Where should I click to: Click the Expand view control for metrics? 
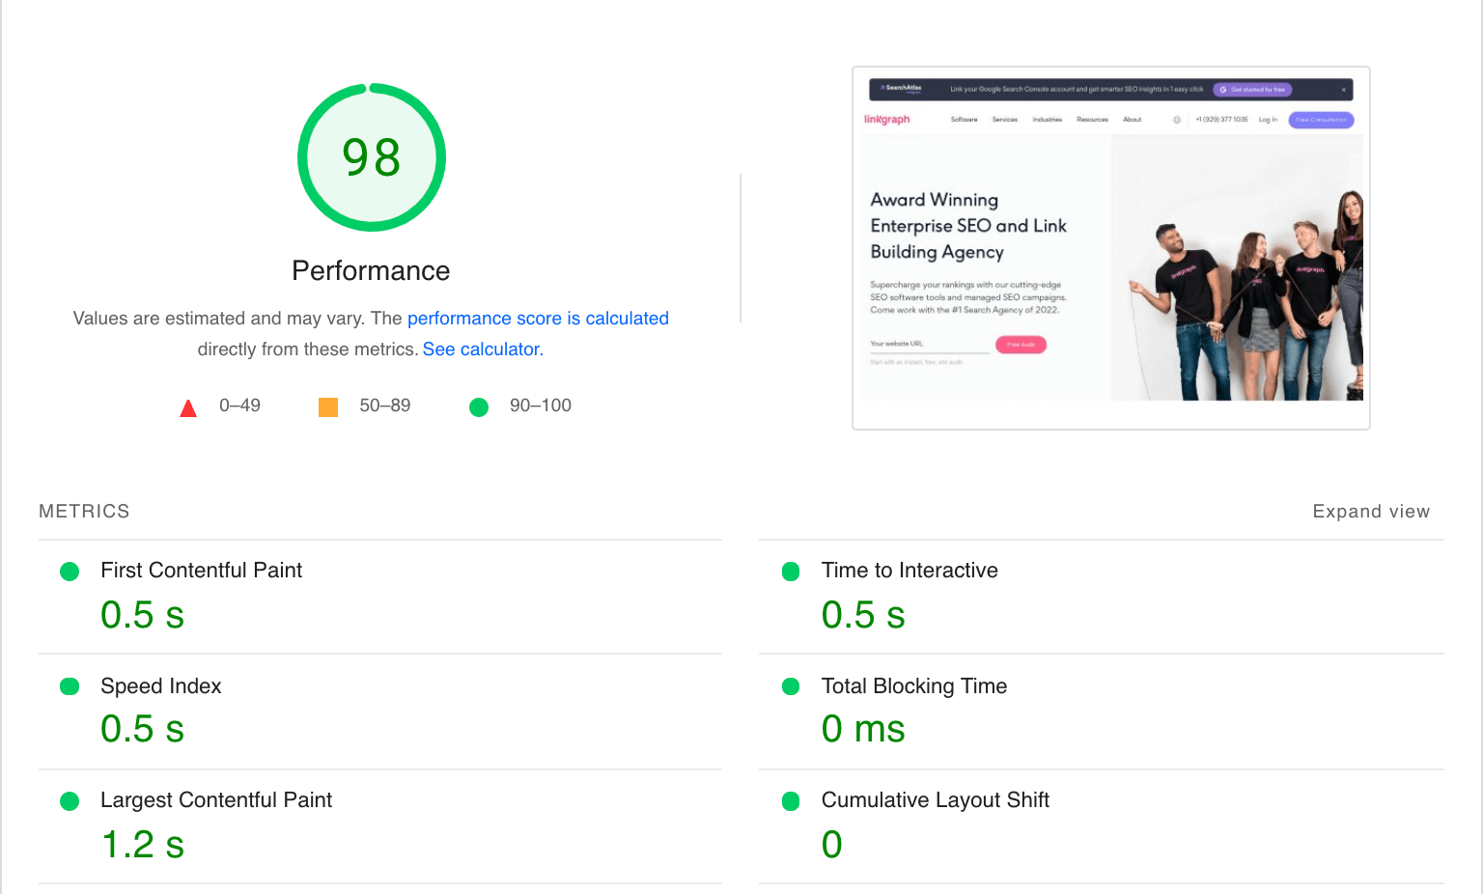click(x=1371, y=511)
